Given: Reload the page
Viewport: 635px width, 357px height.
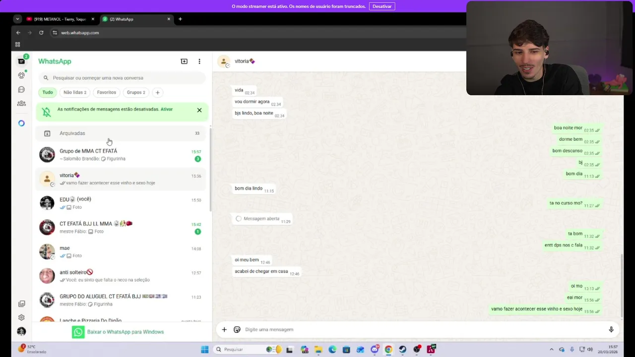Looking at the screenshot, I should click(x=41, y=33).
